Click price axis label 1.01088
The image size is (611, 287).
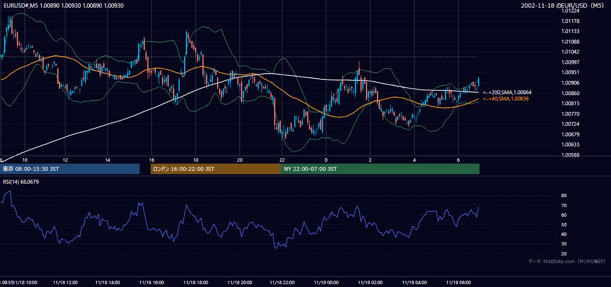pos(570,42)
